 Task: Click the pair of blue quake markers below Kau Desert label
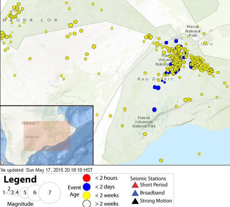tap(156, 88)
